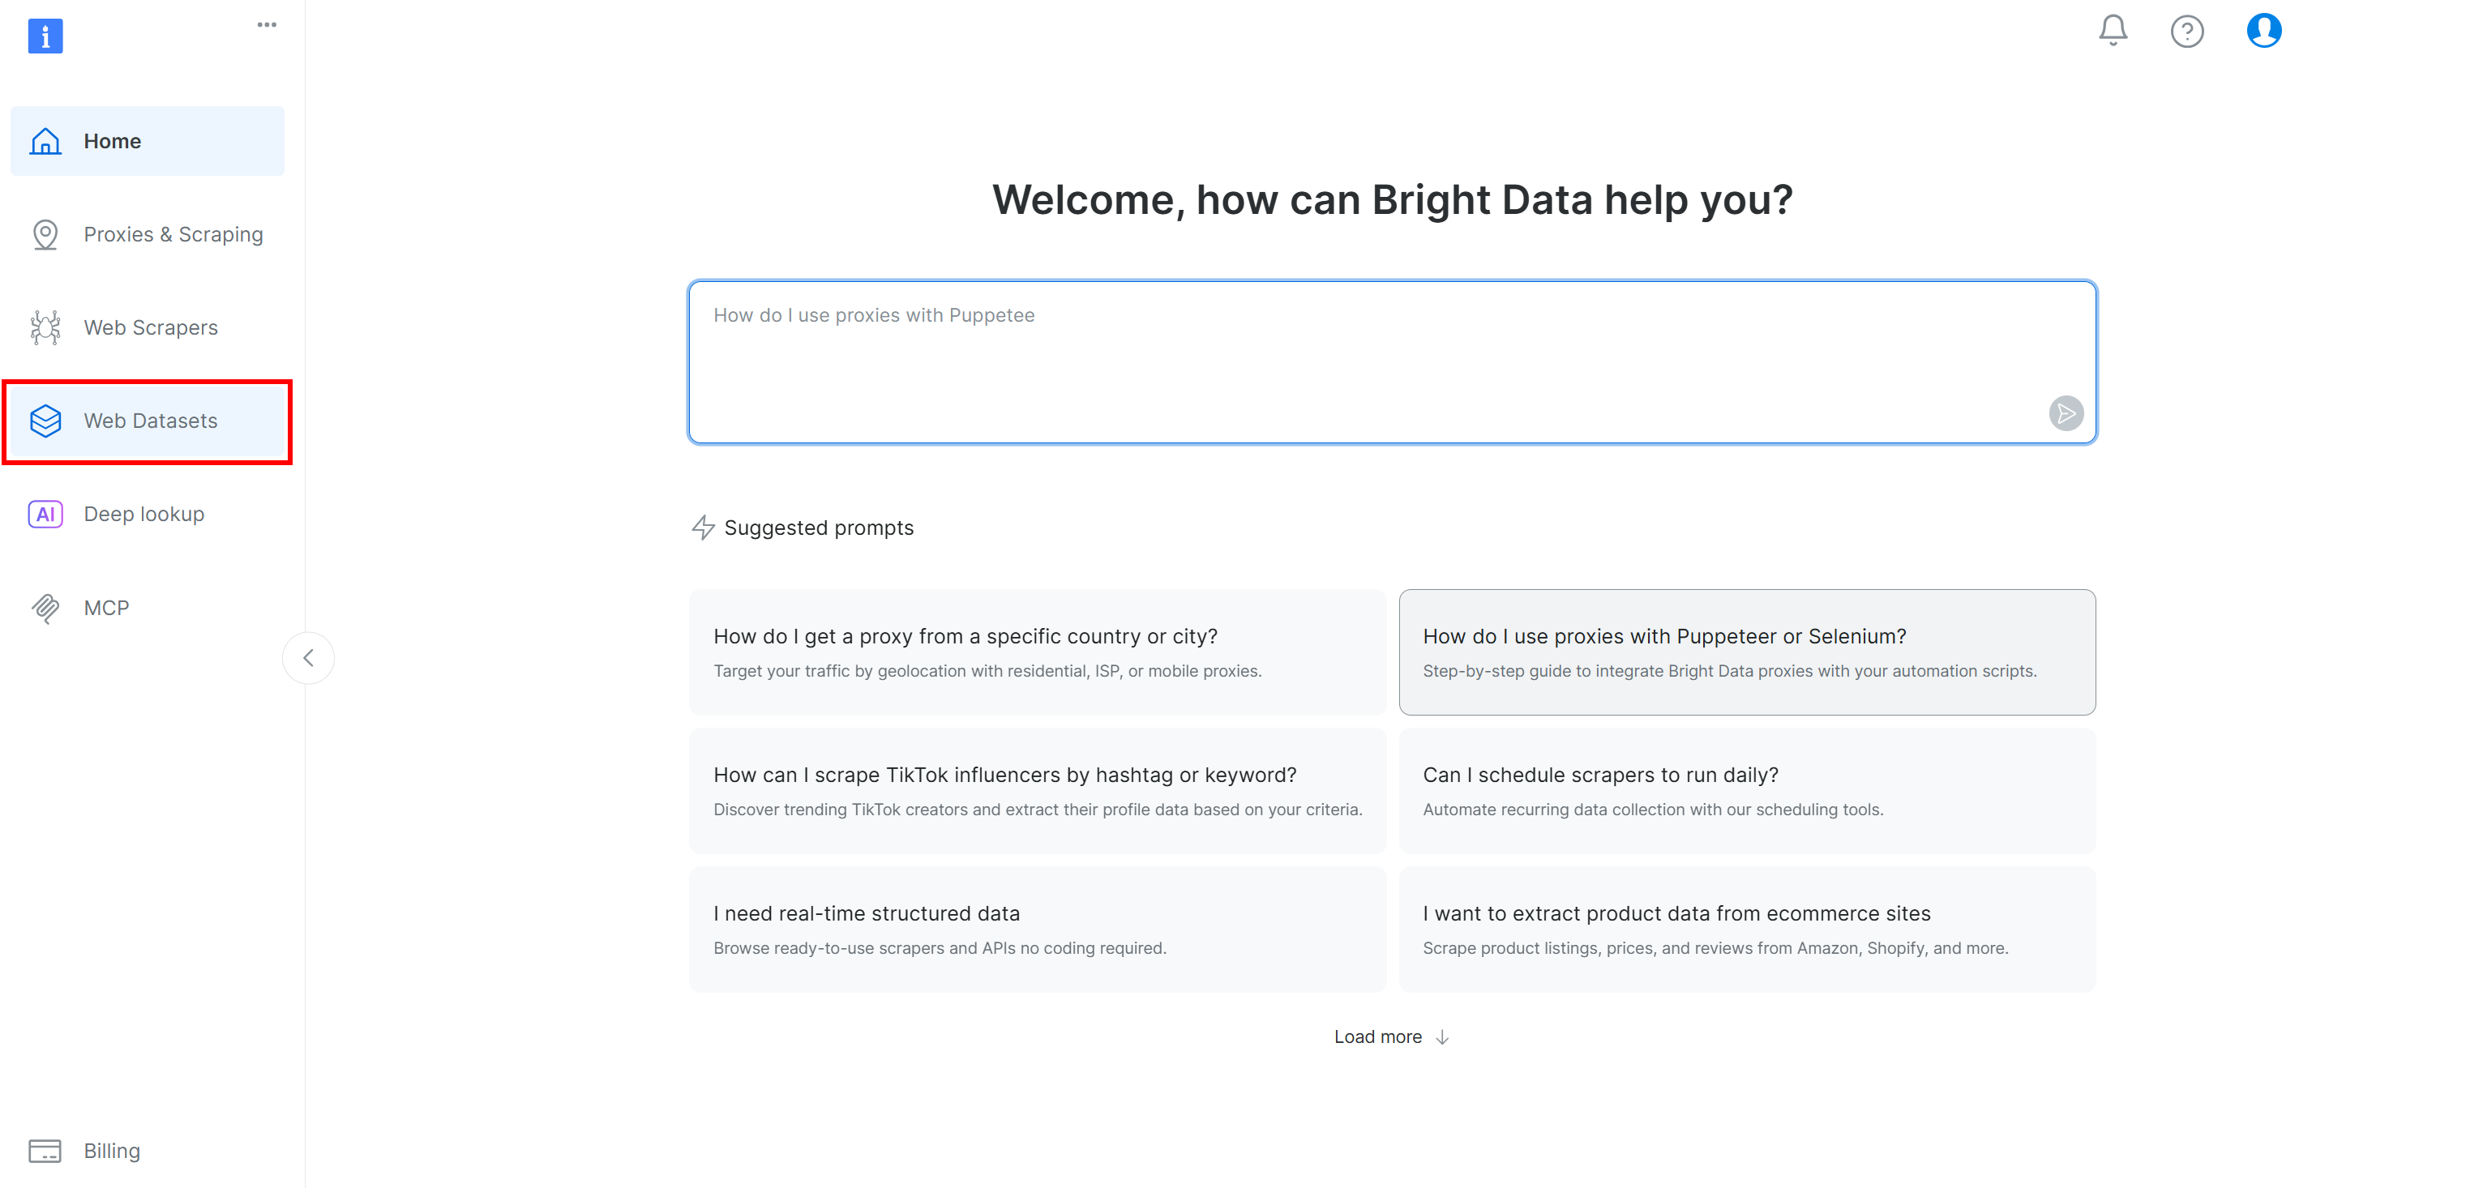Click the MCP paperclip icon
2466x1188 pixels.
tap(45, 608)
